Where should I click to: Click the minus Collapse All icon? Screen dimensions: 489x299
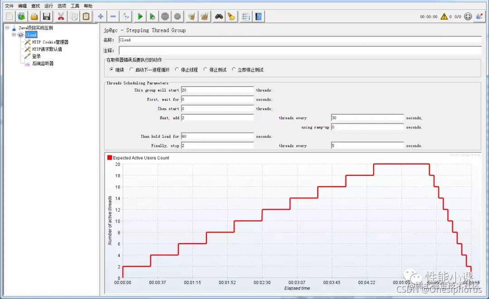[x=113, y=17]
